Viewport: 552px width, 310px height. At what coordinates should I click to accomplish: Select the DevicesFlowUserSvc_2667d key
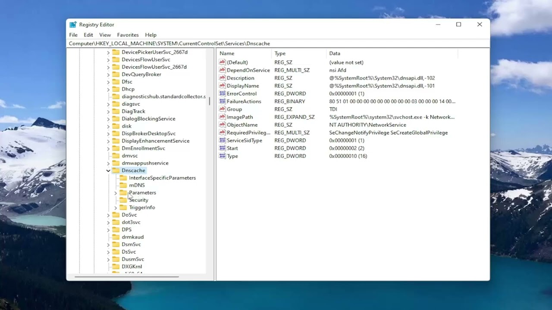[x=154, y=67]
